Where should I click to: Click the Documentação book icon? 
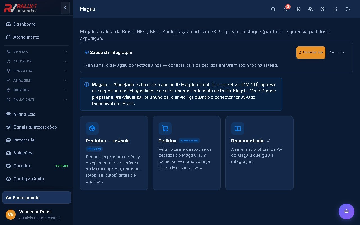(238, 129)
